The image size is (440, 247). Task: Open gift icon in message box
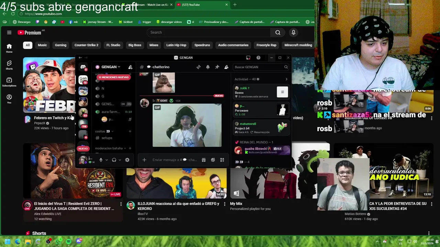pyautogui.click(x=203, y=160)
